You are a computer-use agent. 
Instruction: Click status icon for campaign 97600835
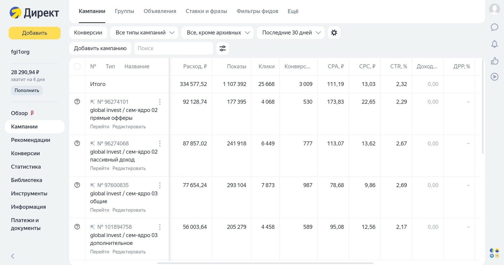tap(77, 185)
